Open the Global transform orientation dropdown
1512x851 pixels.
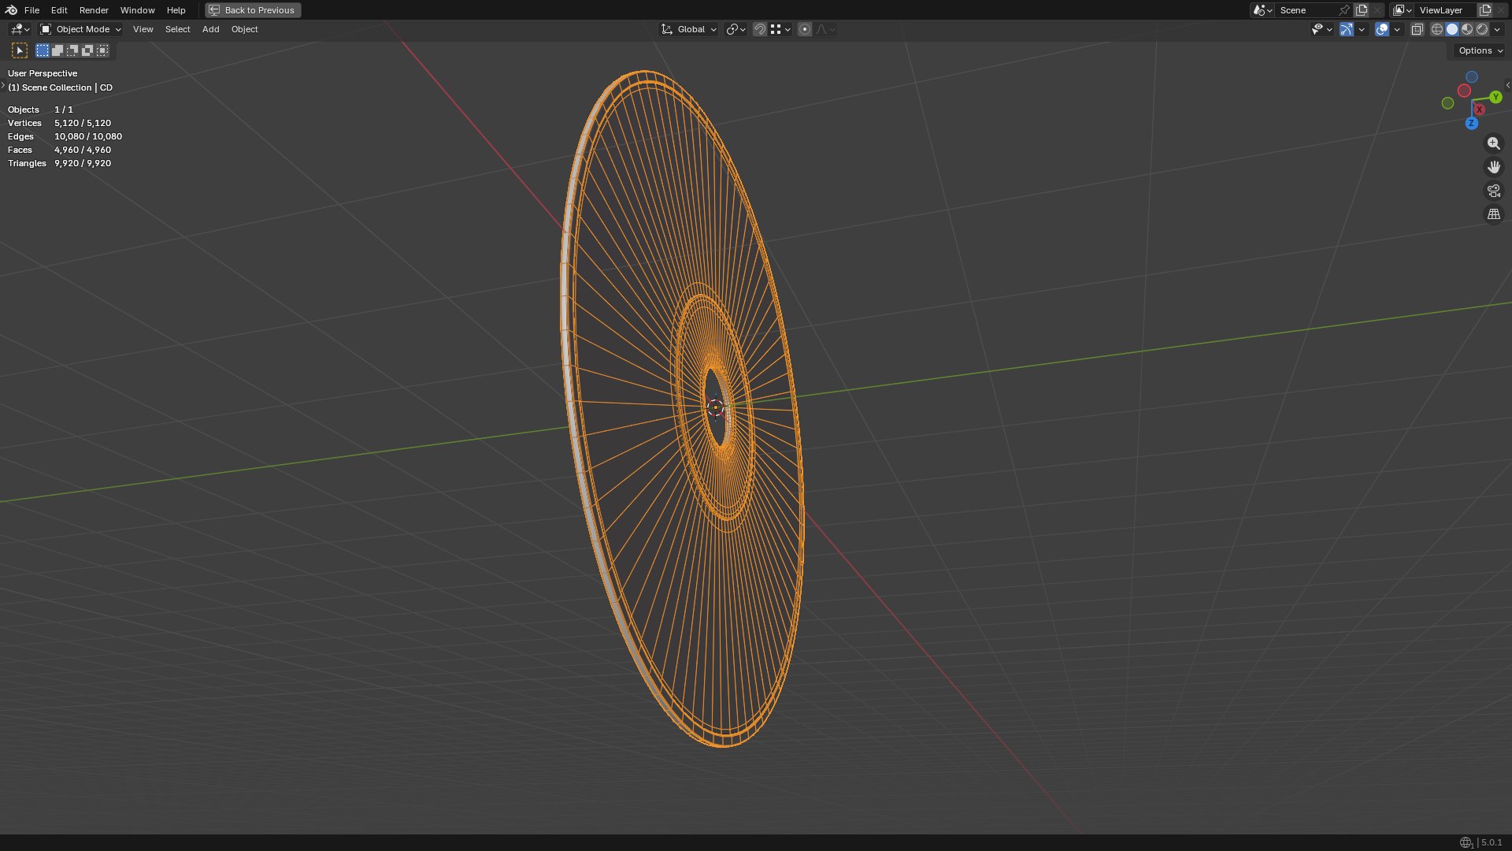pyautogui.click(x=688, y=29)
